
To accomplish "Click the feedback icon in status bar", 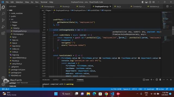I will coord(167,89).
